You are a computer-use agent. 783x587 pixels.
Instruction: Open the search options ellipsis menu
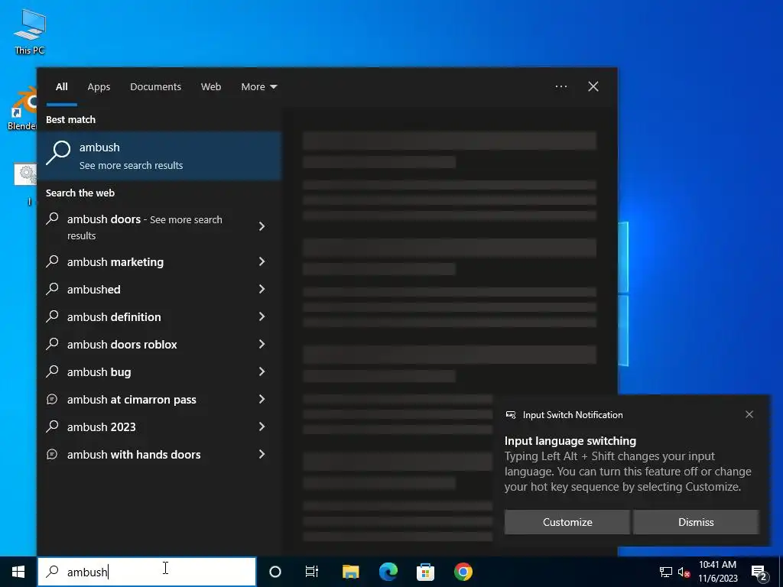click(x=561, y=86)
